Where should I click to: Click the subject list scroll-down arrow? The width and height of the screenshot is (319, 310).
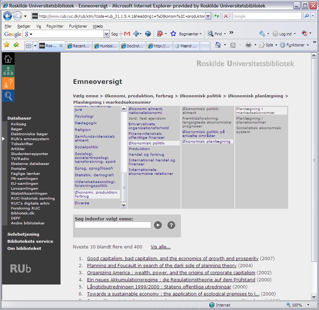[x=124, y=205]
